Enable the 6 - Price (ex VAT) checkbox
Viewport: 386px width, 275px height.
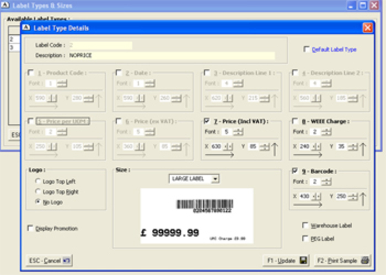(119, 121)
